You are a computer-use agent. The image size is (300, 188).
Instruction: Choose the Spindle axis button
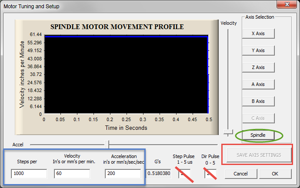coord(258,135)
